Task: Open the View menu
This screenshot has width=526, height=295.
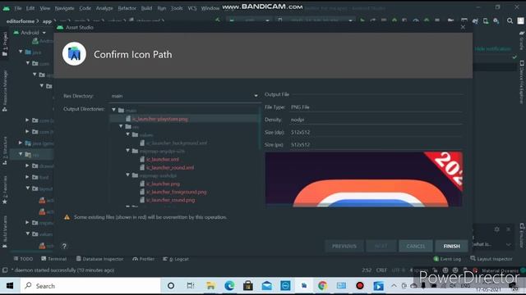Action: click(44, 8)
